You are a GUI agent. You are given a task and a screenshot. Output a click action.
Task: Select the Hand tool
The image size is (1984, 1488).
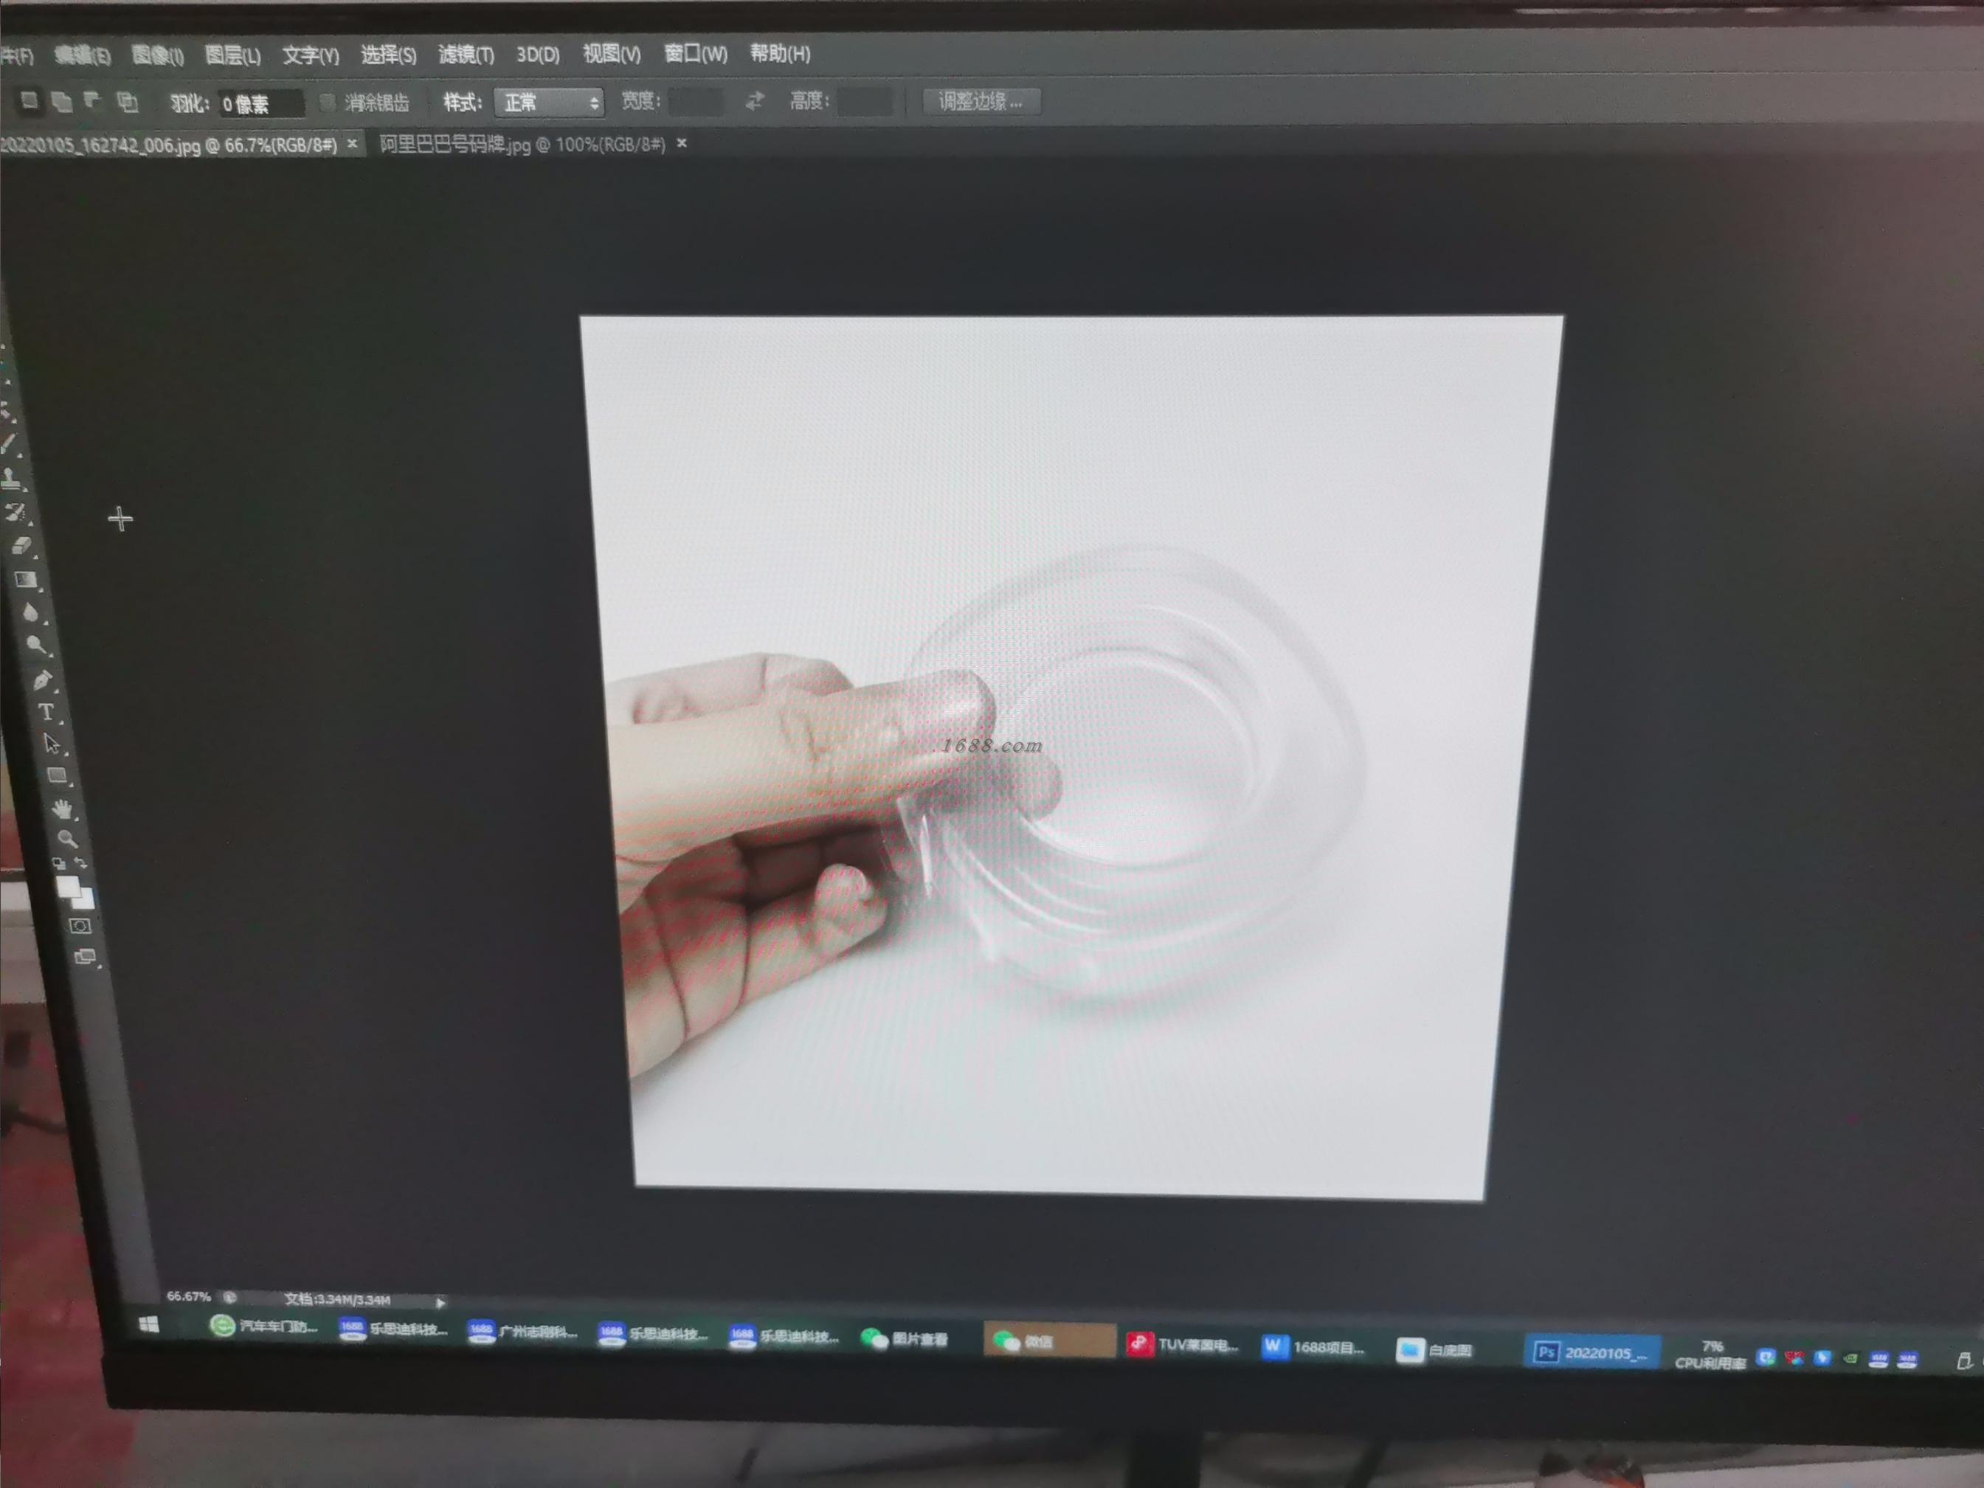point(62,809)
